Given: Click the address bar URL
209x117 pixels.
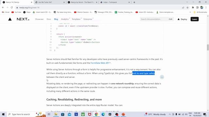Looking at the screenshot, I should [29, 7].
